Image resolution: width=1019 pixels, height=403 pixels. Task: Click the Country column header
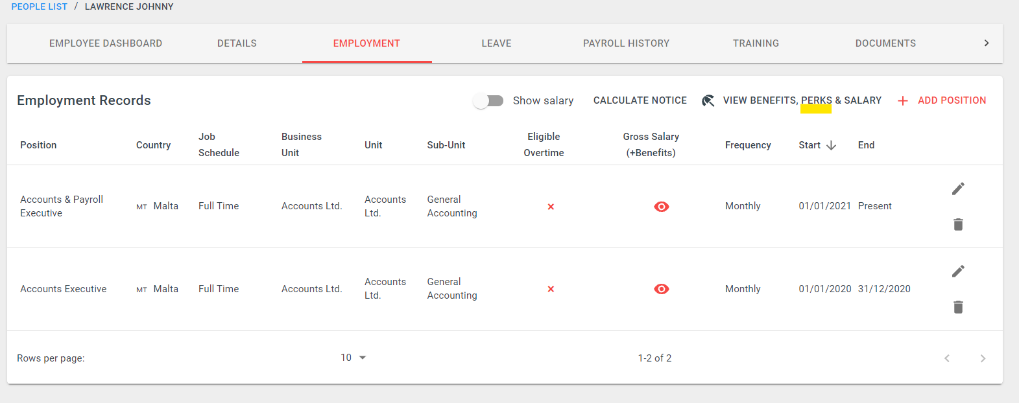click(154, 145)
